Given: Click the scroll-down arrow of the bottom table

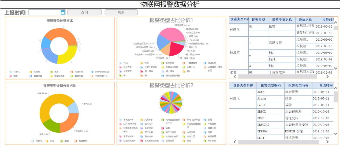Looking at the screenshot, I should (x=335, y=133).
